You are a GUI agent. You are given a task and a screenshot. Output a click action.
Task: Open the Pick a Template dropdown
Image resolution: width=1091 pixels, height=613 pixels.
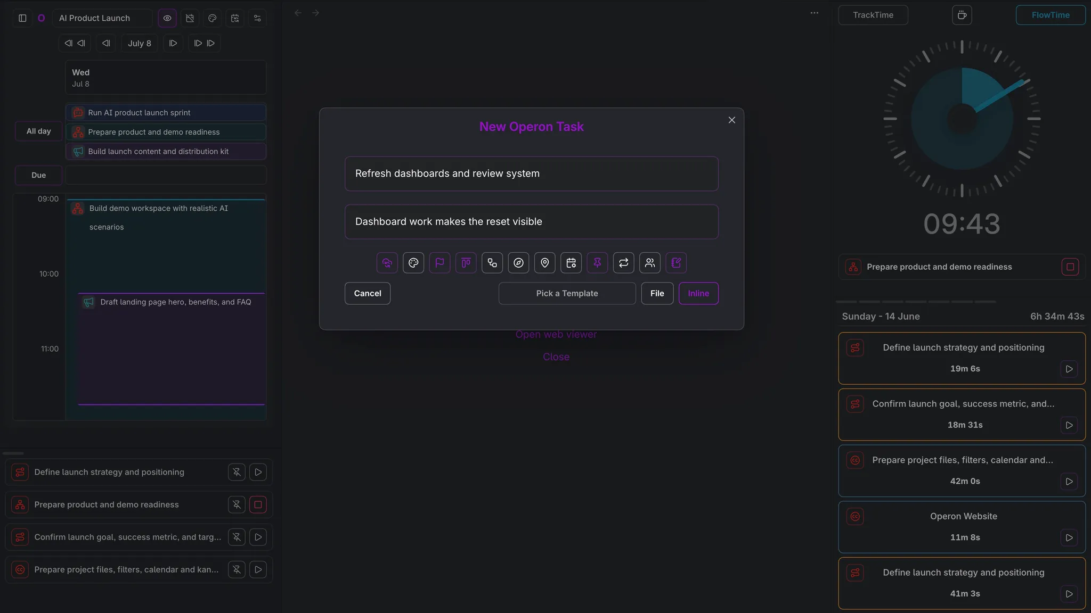(567, 293)
